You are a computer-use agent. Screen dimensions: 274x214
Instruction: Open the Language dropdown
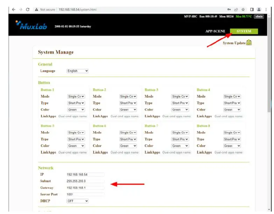click(x=77, y=71)
